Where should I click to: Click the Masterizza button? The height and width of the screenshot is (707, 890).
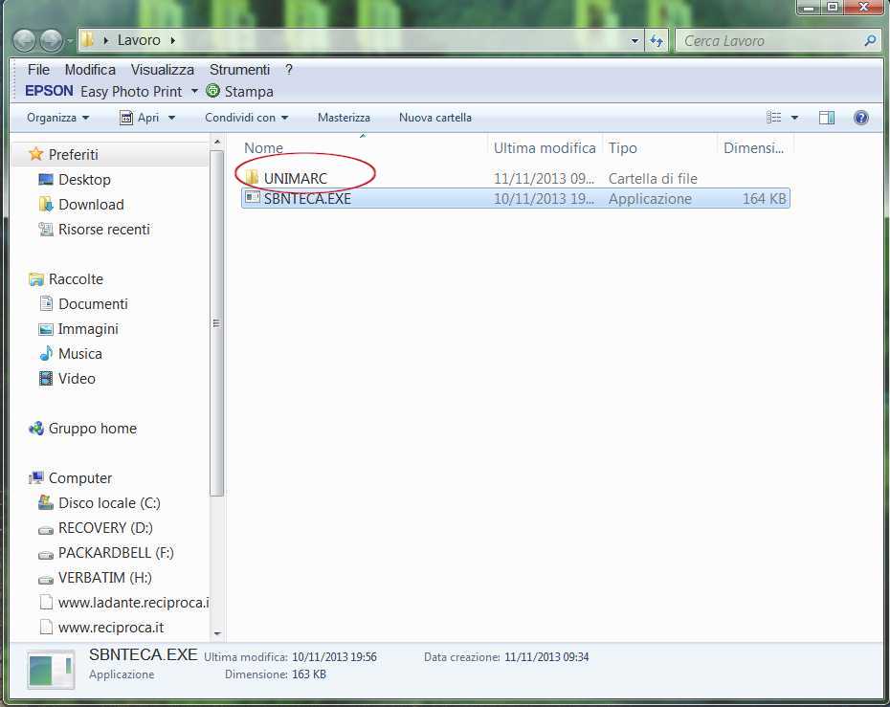344,118
